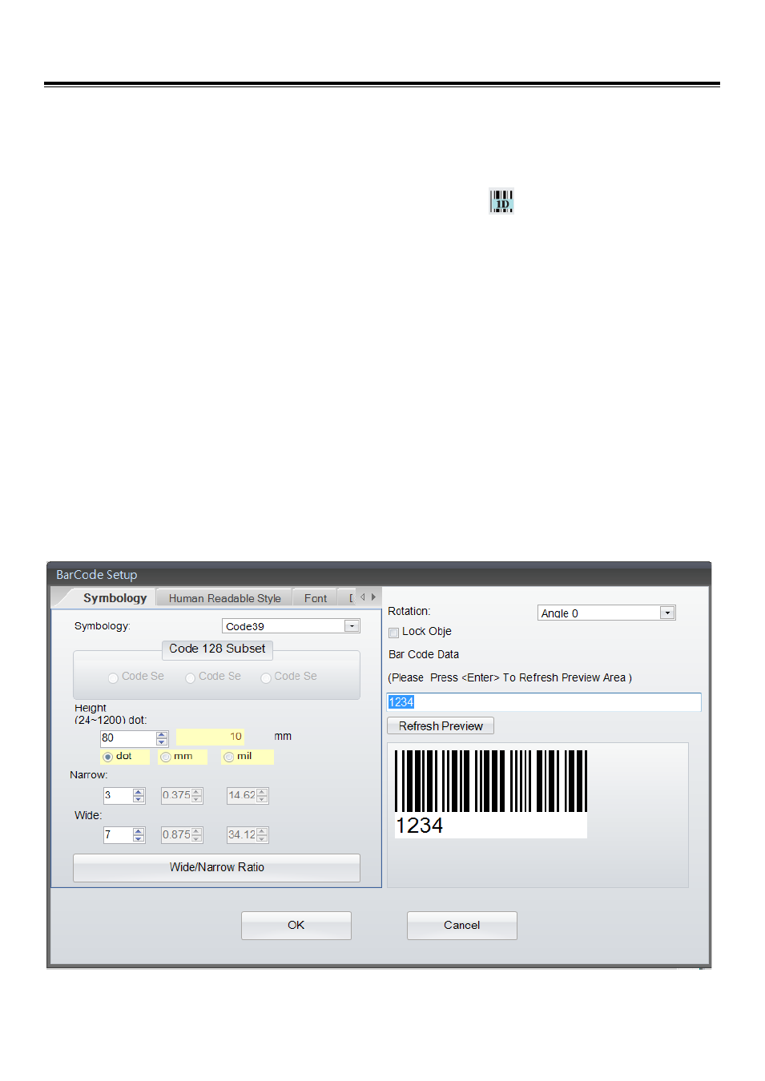Click the BarCode Setup title text

pos(97,575)
